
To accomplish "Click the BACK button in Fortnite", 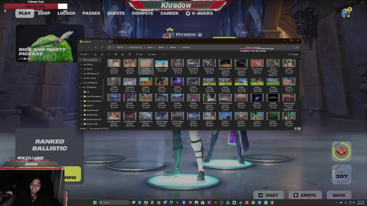I will [339, 195].
